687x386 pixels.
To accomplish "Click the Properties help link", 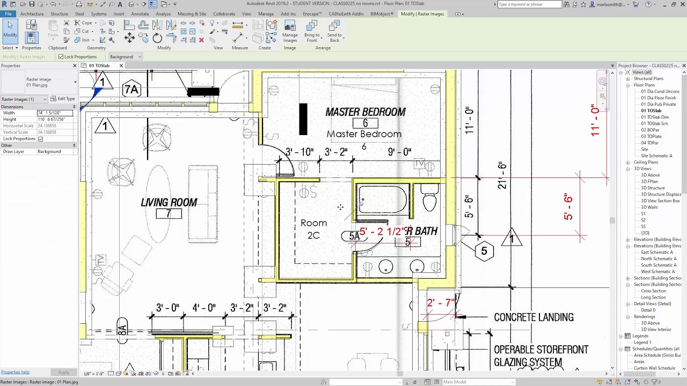I will (x=15, y=372).
